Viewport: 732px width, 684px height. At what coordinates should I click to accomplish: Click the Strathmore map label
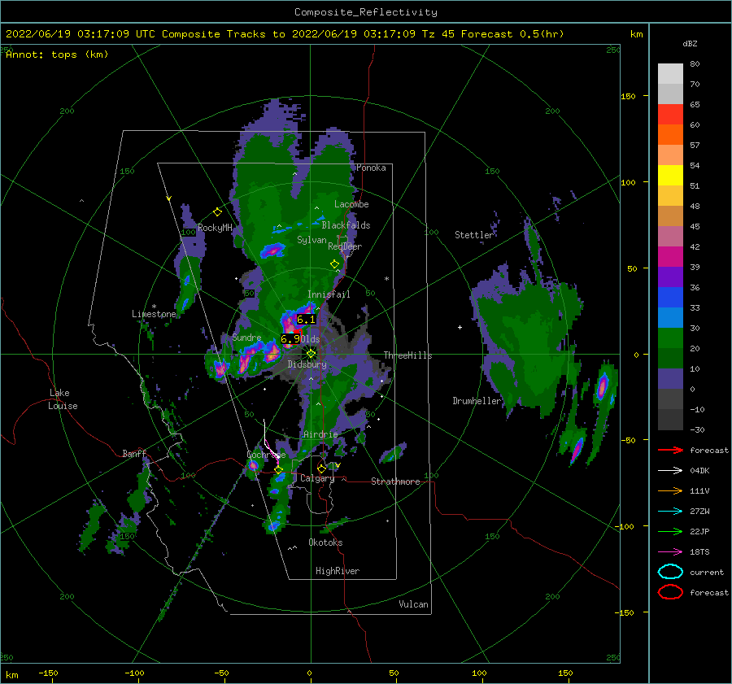coord(395,481)
